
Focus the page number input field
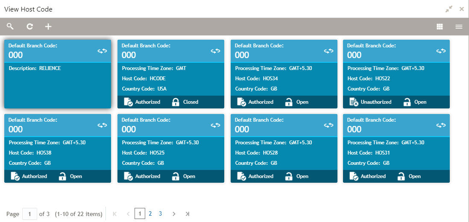[29, 214]
